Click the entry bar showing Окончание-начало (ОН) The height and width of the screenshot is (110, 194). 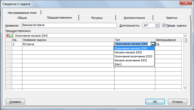point(98,36)
